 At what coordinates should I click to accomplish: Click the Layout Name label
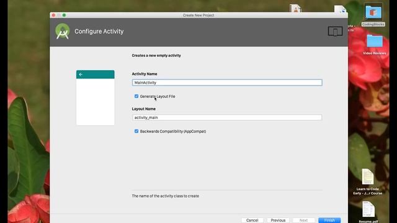tap(143, 109)
